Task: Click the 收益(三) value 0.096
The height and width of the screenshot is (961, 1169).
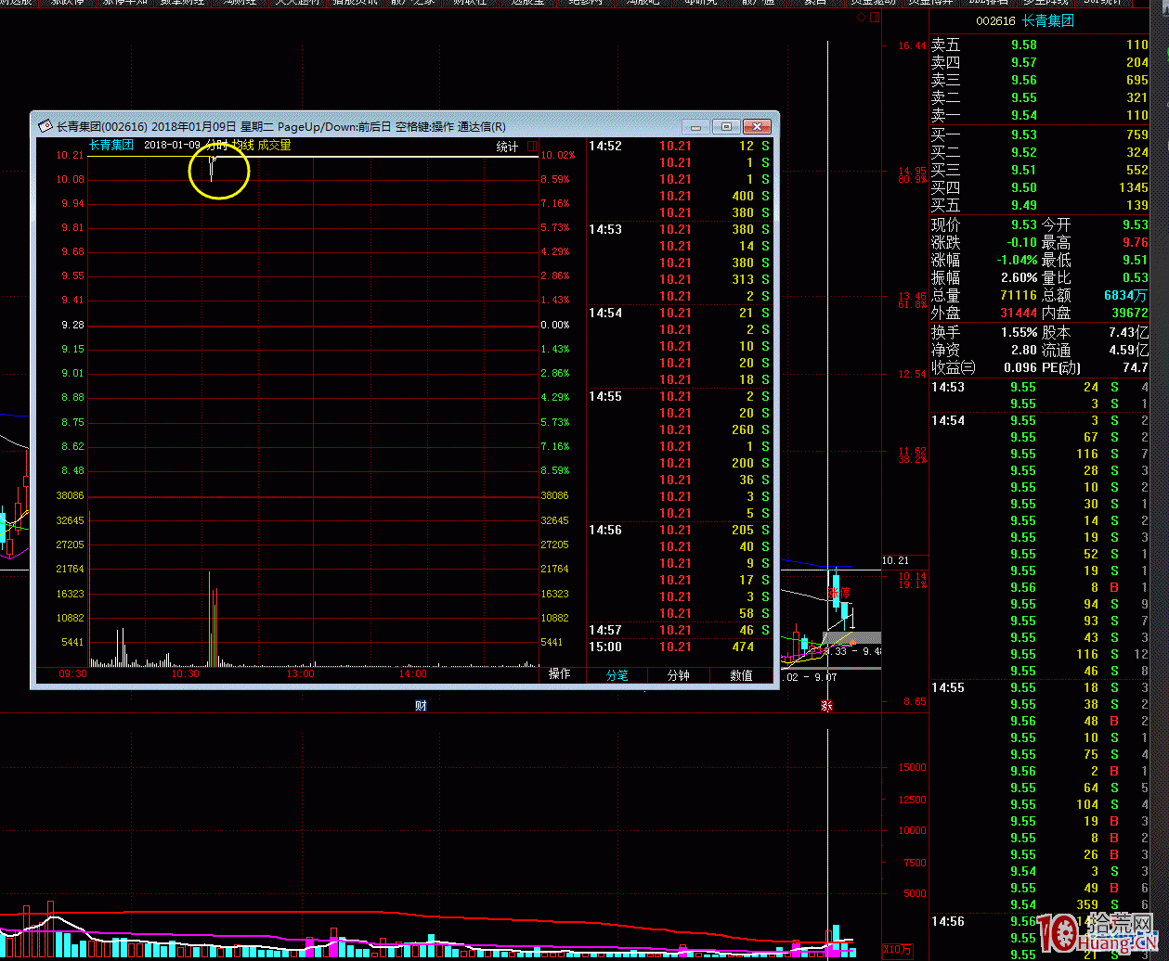Action: pyautogui.click(x=1021, y=367)
